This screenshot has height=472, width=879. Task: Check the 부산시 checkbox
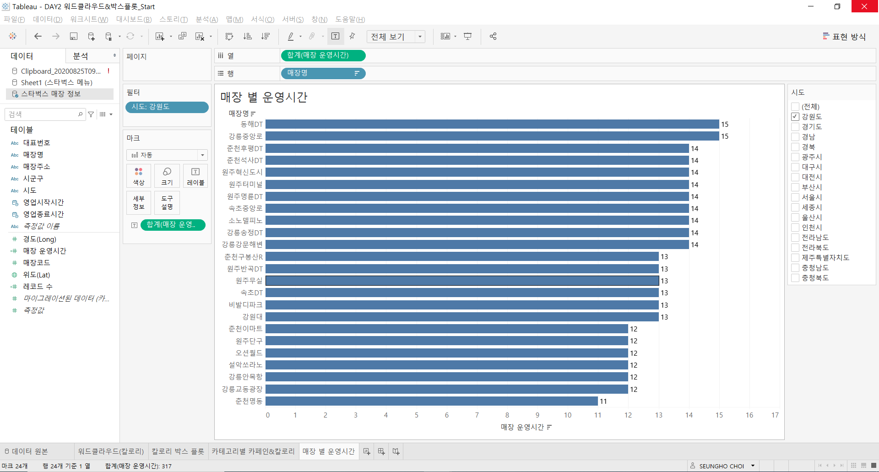coord(795,187)
